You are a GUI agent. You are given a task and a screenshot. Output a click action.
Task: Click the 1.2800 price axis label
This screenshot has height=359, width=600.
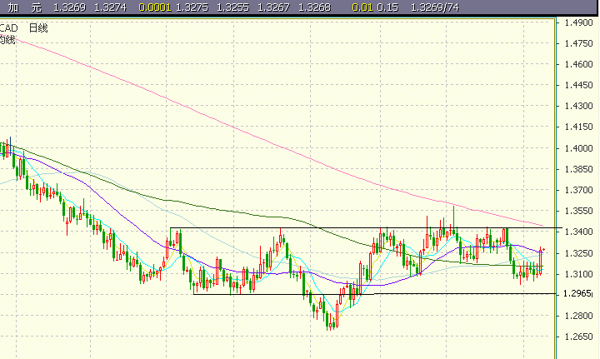coord(578,316)
